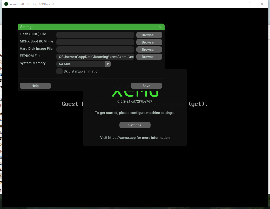The image size is (270, 209).
Task: Minimize the xemu window
Action: click(x=238, y=4)
